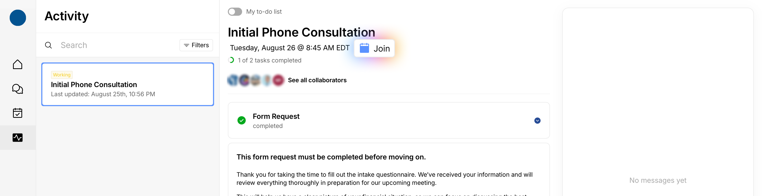Toggle the My to-do list switch

click(235, 12)
